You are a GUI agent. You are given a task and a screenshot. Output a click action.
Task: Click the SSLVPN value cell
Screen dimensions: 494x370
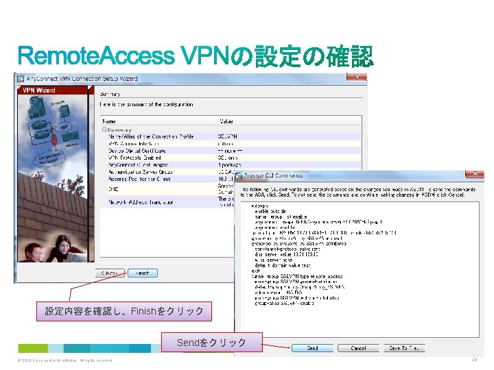pyautogui.click(x=228, y=136)
